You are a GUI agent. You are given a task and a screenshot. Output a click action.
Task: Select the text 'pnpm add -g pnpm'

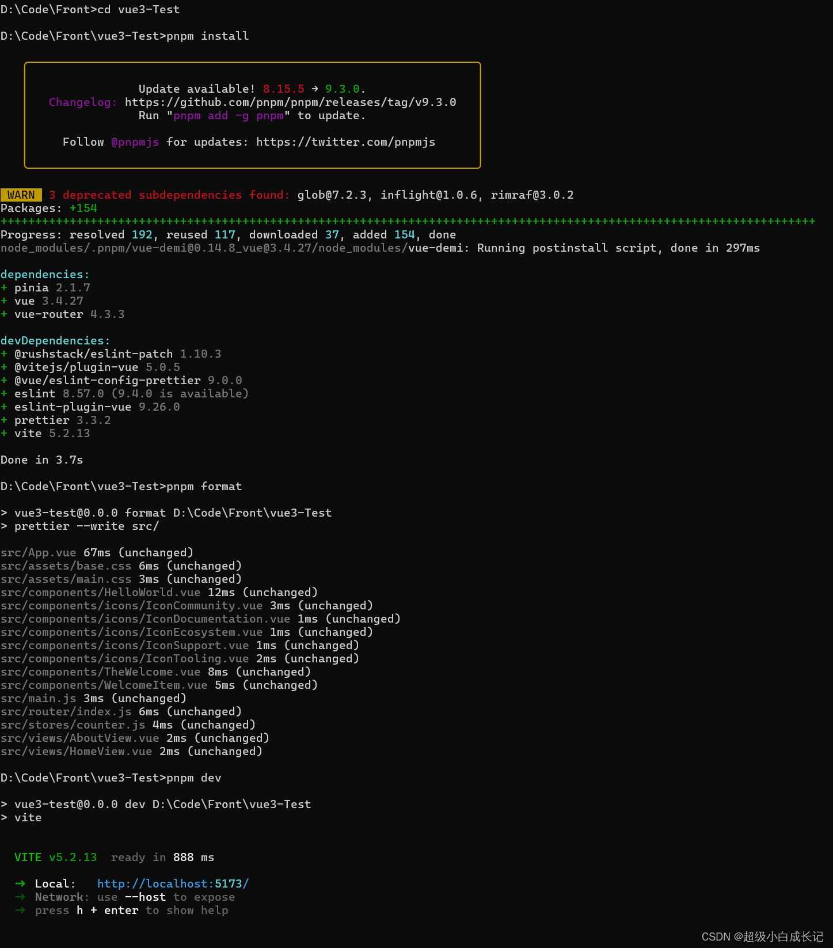tap(228, 115)
